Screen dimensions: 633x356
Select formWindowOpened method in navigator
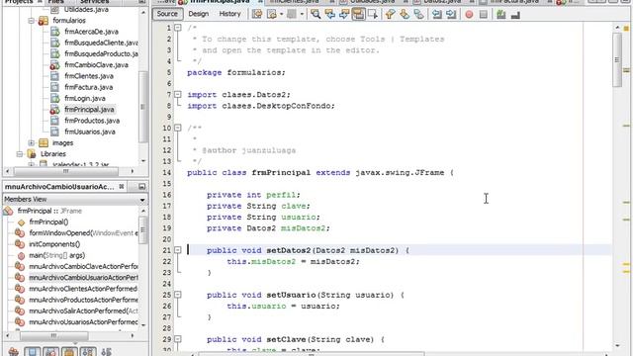83,233
